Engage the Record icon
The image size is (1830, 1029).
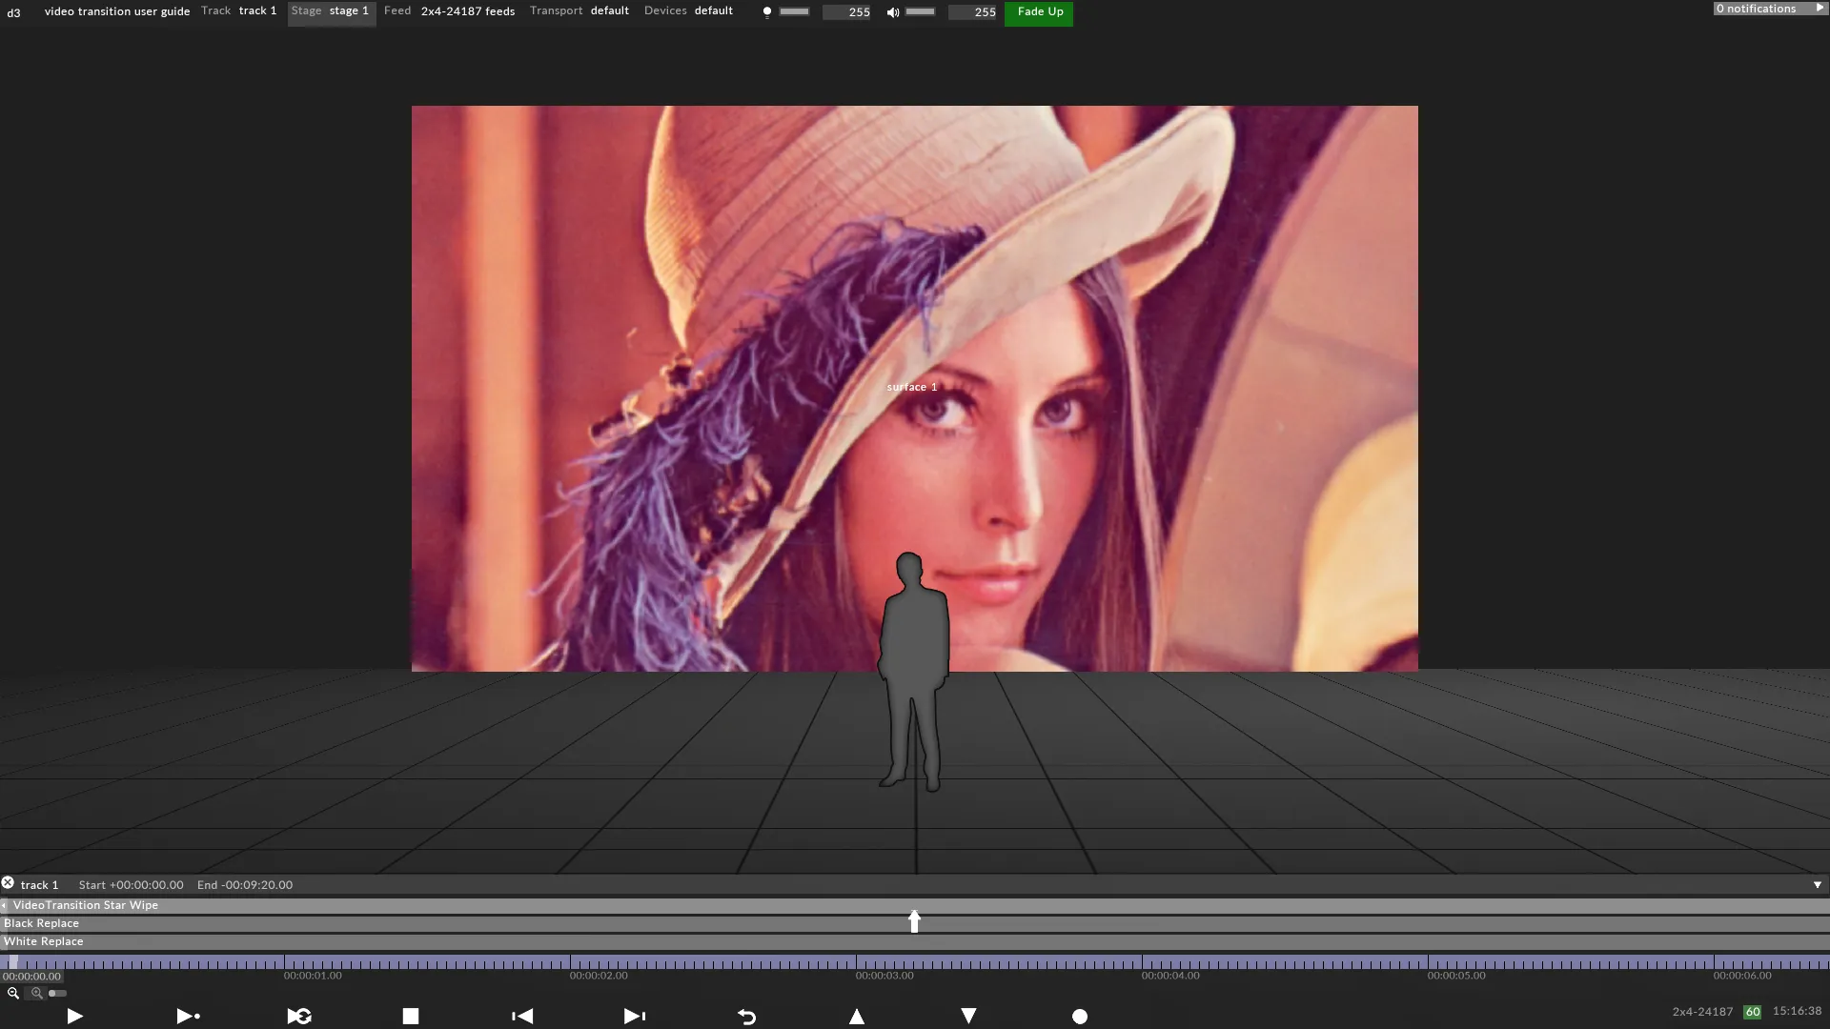1080,1016
